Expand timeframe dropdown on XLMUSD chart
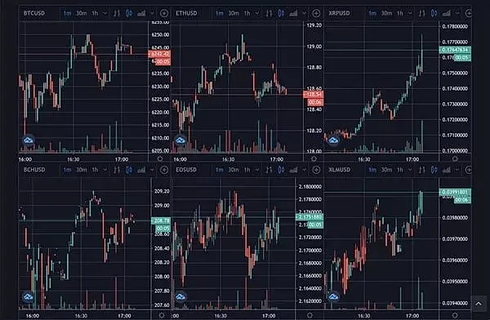490x320 pixels. pos(410,170)
